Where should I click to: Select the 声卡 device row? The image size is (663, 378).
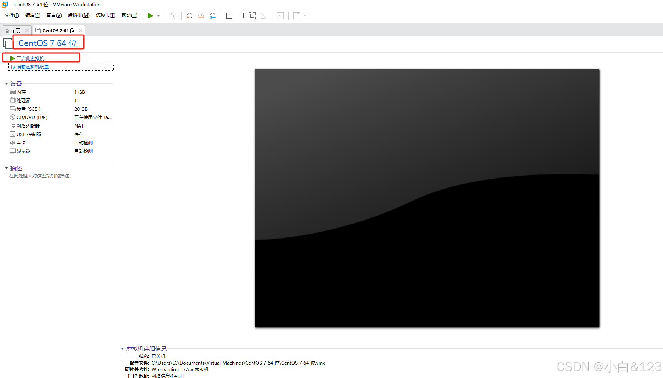coord(61,143)
